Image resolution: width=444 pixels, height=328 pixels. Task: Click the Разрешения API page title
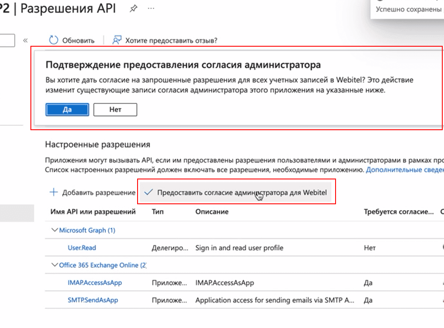[68, 9]
